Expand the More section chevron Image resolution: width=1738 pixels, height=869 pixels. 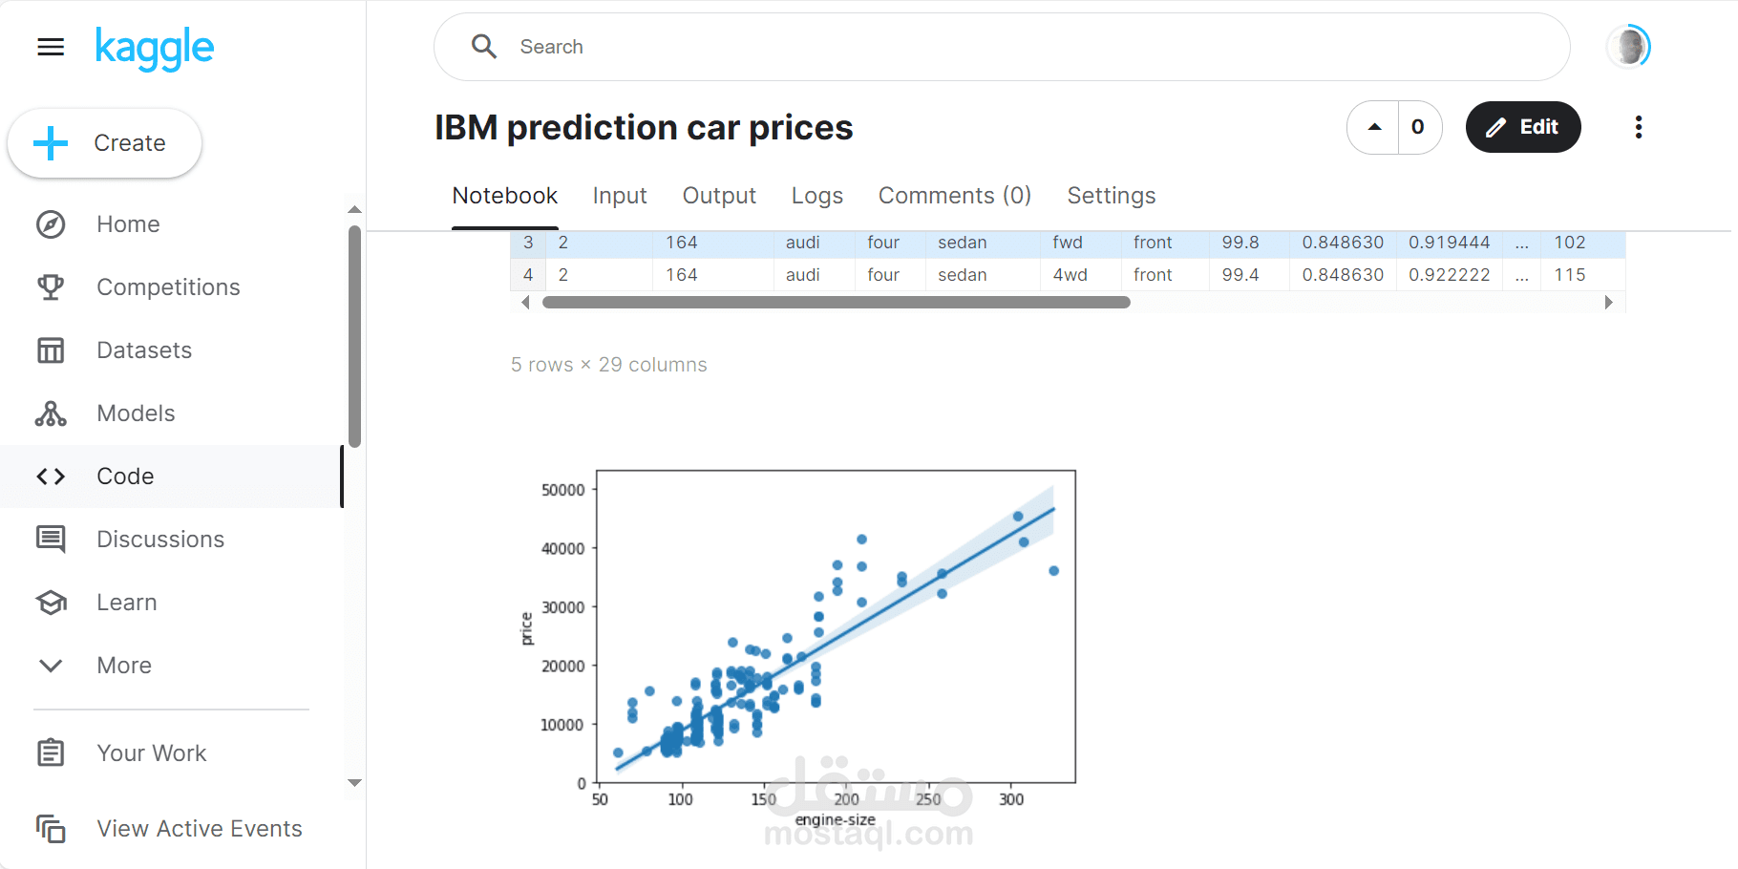pos(51,665)
